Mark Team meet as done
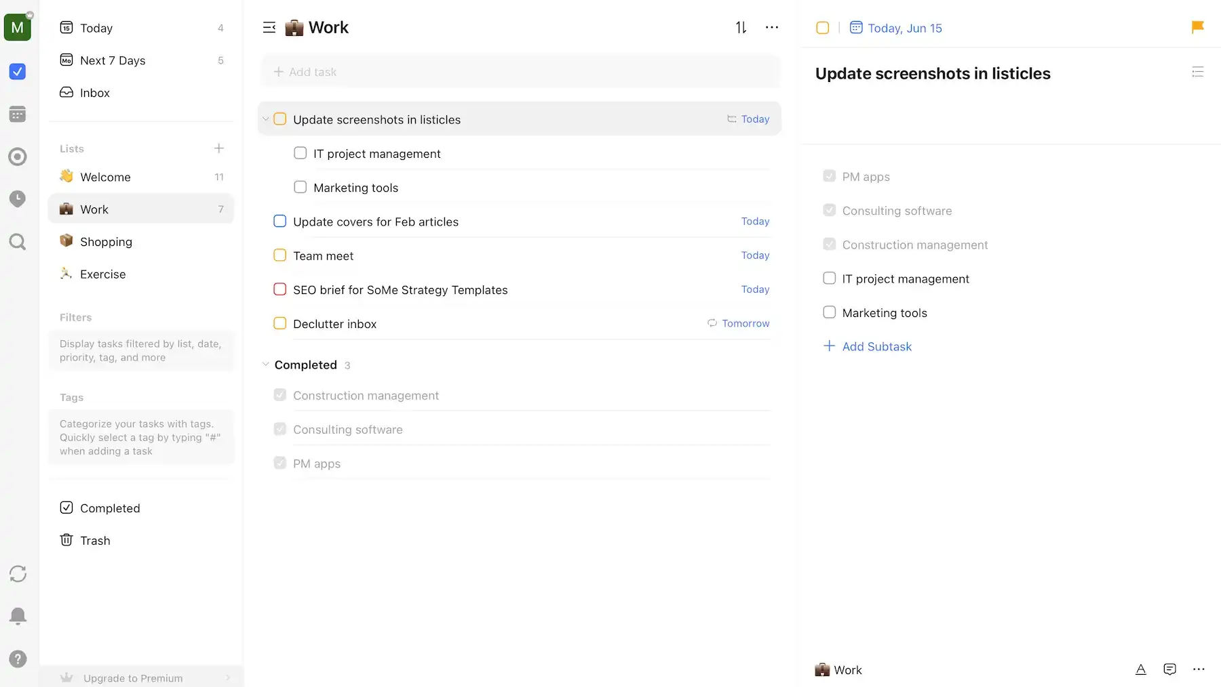This screenshot has width=1221, height=687. pyautogui.click(x=279, y=255)
